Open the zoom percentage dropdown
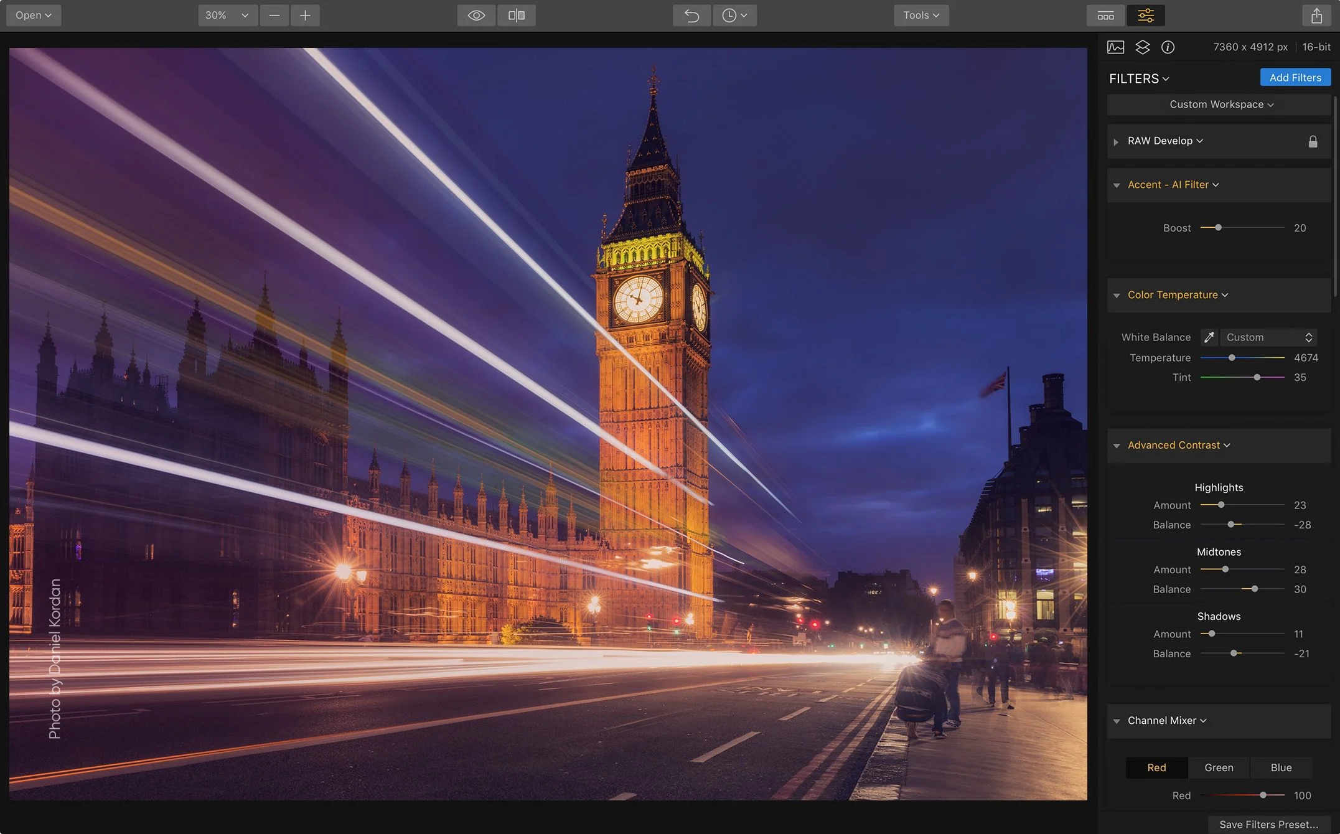The width and height of the screenshot is (1340, 834). pos(227,15)
